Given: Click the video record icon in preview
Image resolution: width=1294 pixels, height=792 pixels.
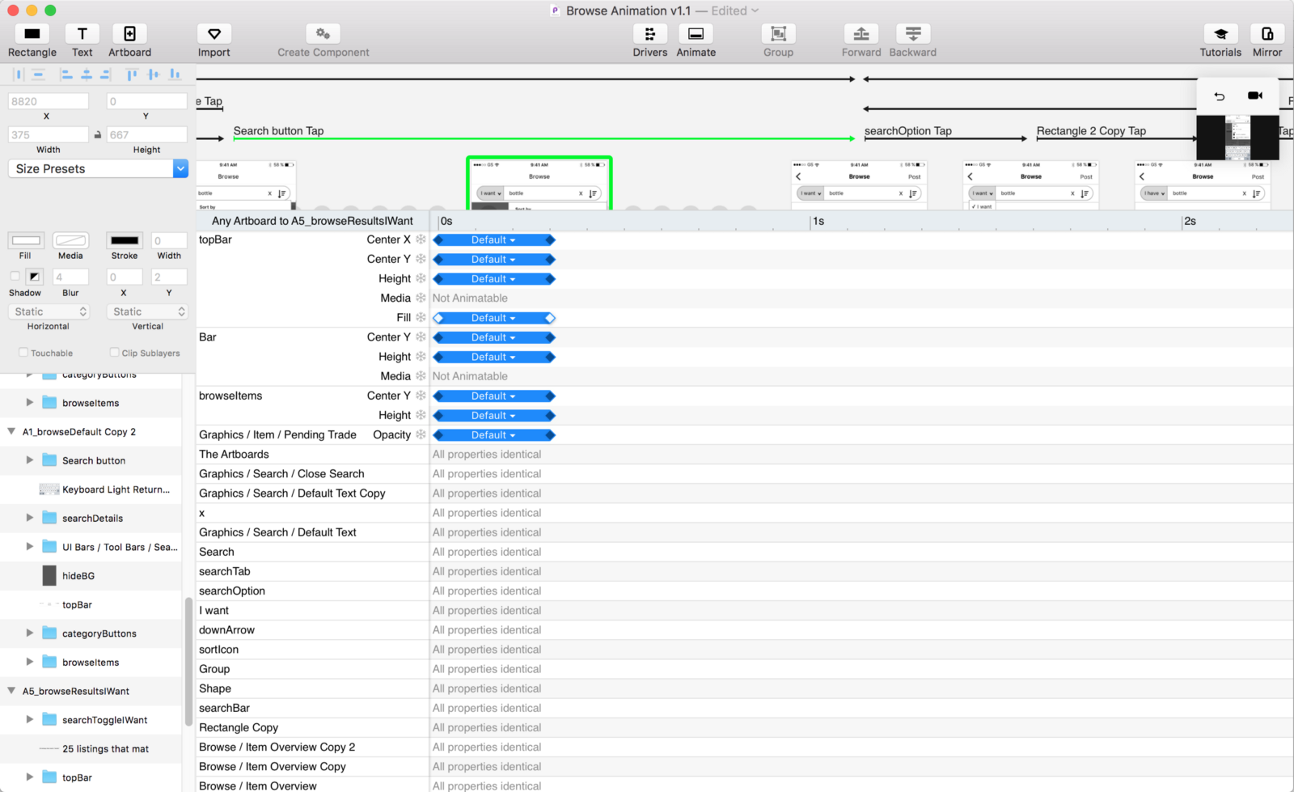Looking at the screenshot, I should [x=1254, y=95].
